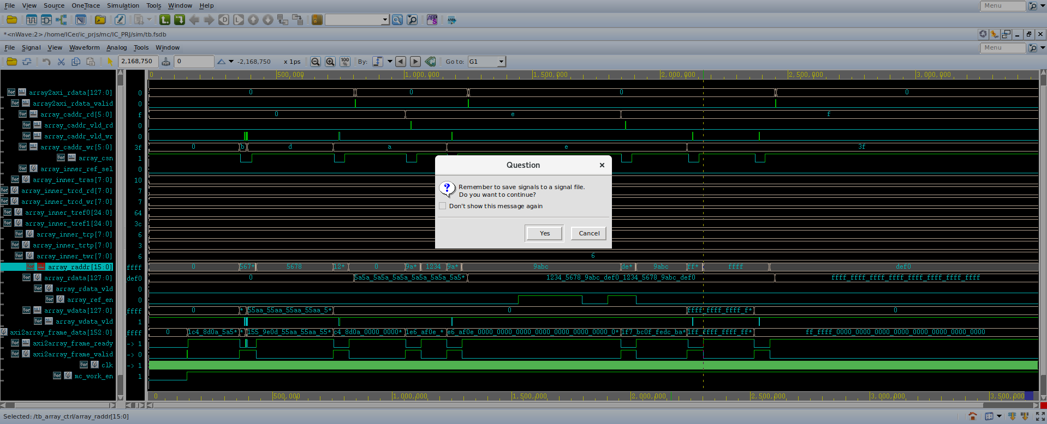Click the Zoom In magnifier icon
Viewport: 1047px width, 424px height.
(x=330, y=62)
